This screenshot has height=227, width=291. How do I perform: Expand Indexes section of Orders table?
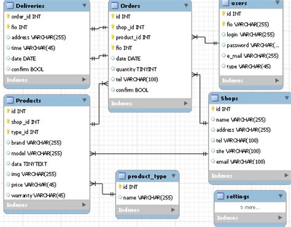coord(185,103)
